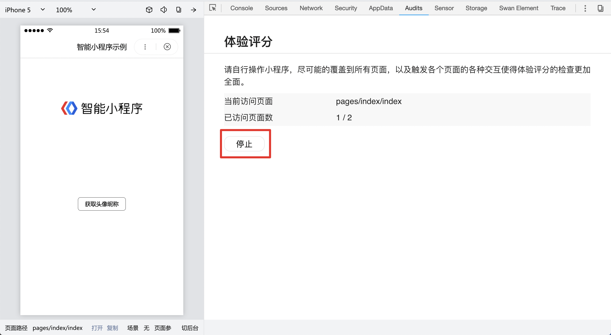Image resolution: width=611 pixels, height=335 pixels.
Task: Switch to the Sources tab
Action: pyautogui.click(x=276, y=8)
